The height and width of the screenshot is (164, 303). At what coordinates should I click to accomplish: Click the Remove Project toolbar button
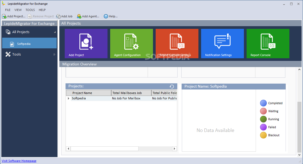(x=41, y=16)
